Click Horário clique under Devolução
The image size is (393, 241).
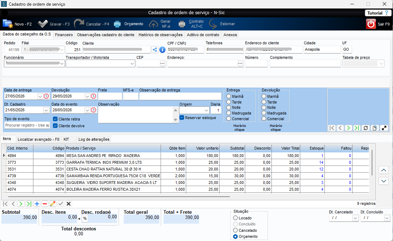point(276,128)
